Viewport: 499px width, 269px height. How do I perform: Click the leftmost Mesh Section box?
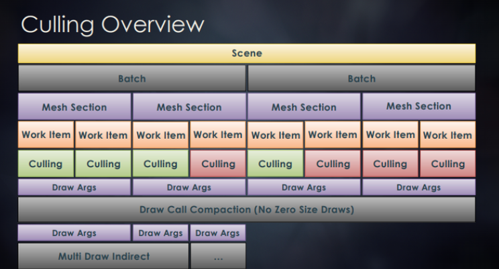point(74,107)
